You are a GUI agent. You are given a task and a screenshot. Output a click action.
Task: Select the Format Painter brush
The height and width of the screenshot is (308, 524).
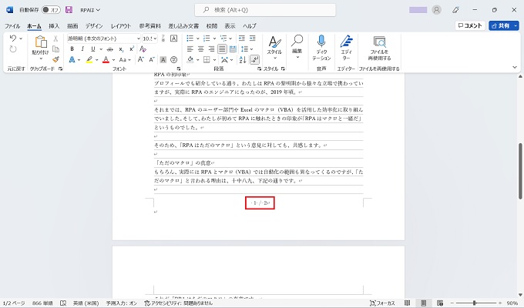[x=55, y=59]
